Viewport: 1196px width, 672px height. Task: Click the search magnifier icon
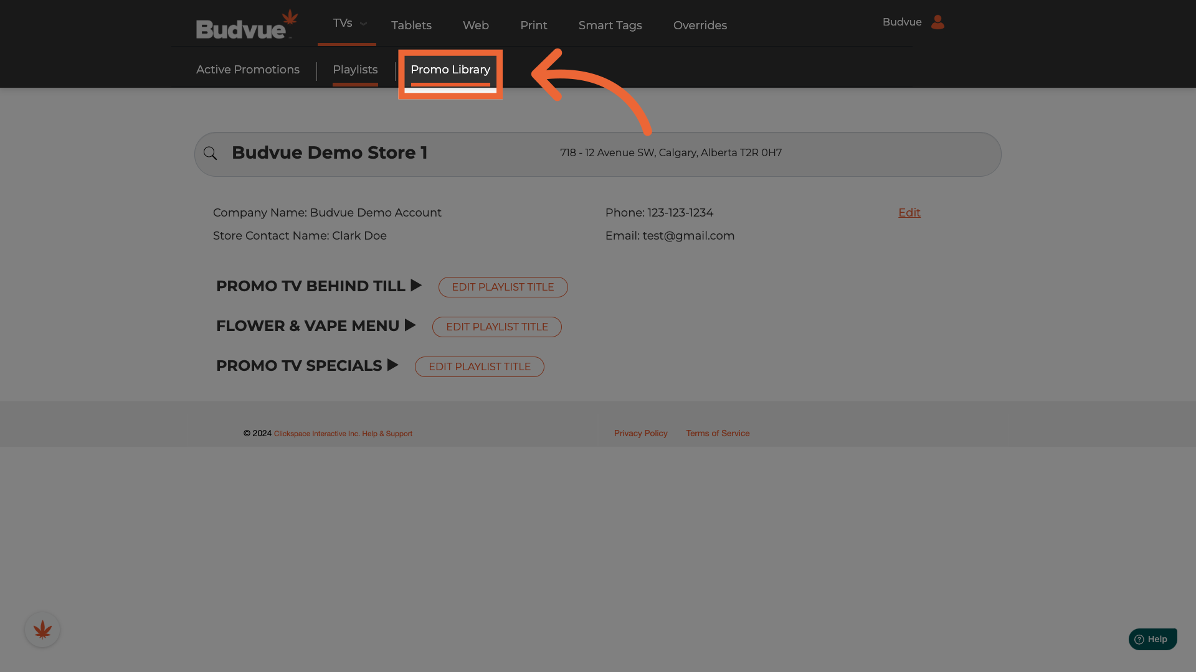click(211, 154)
